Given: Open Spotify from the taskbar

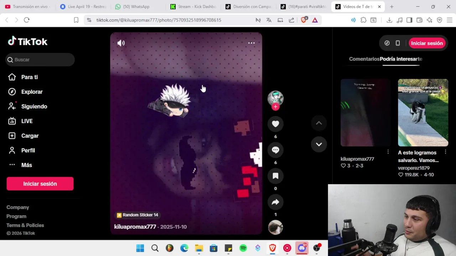Looking at the screenshot, I should 243,248.
